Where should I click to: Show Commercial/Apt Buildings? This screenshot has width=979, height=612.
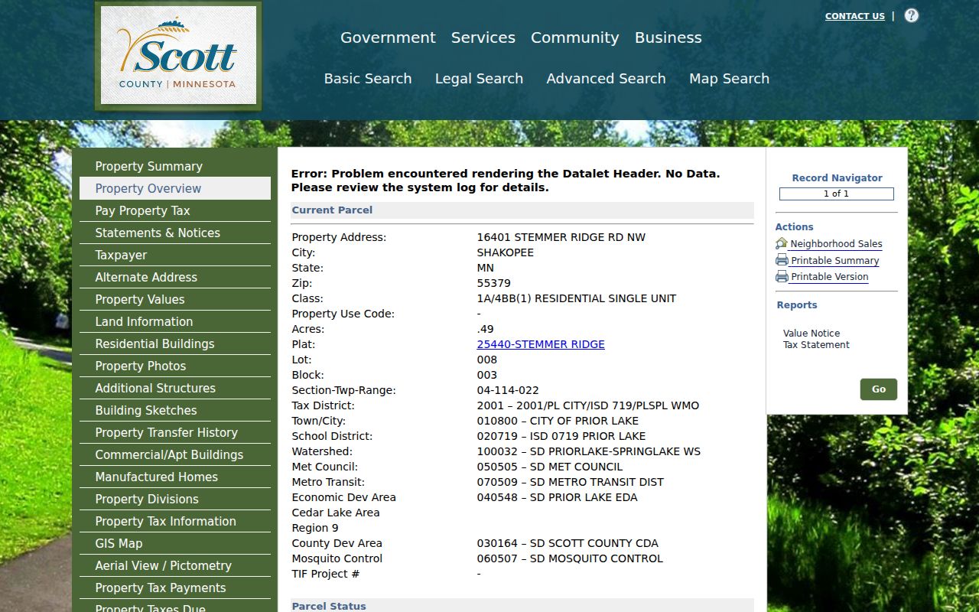click(x=175, y=454)
